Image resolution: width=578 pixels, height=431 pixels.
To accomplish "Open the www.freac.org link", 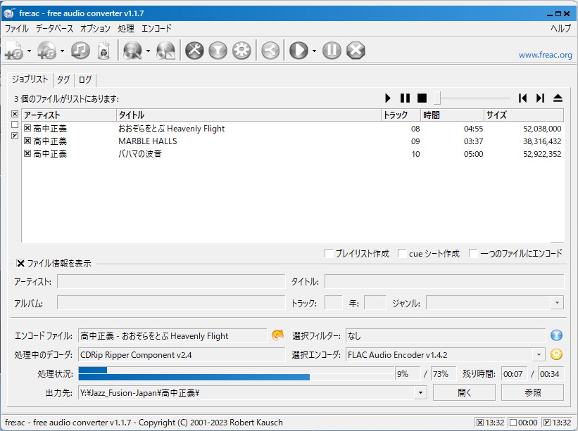I will coord(545,55).
